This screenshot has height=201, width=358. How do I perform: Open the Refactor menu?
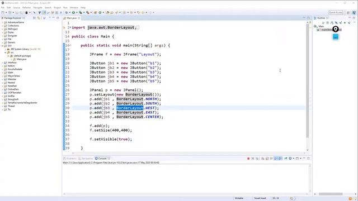[26, 7]
